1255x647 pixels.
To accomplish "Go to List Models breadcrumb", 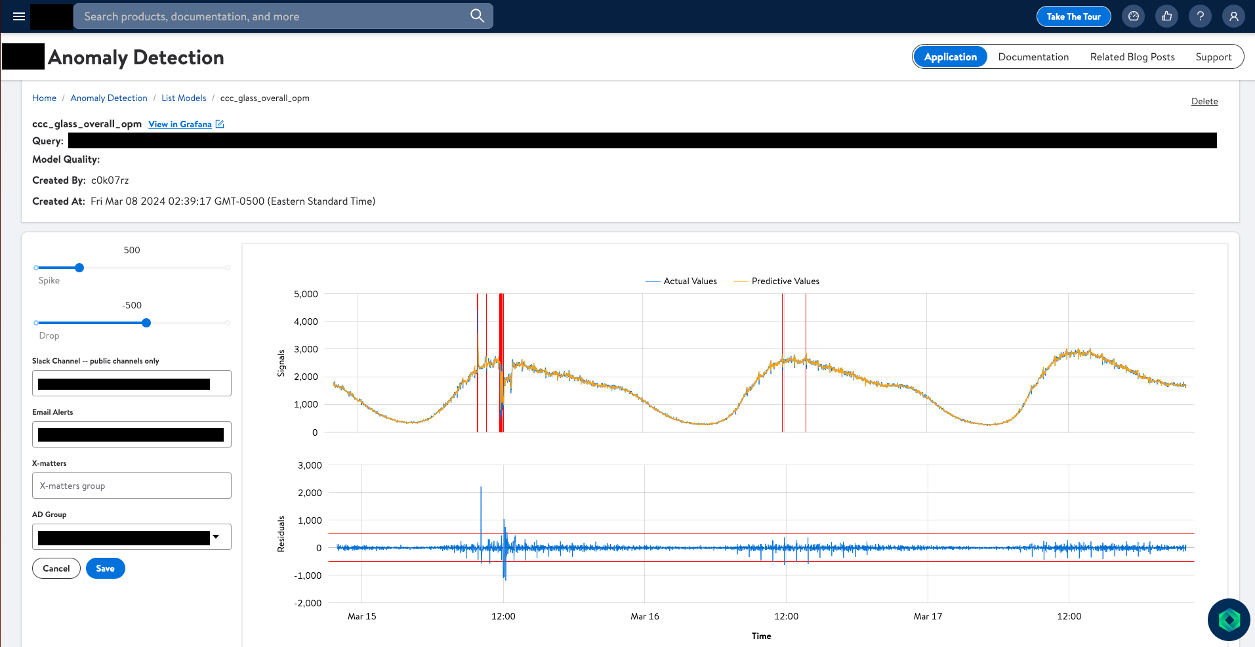I will click(184, 98).
